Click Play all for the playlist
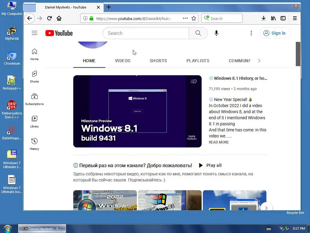Image resolution: width=310 pixels, height=233 pixels. [x=210, y=165]
